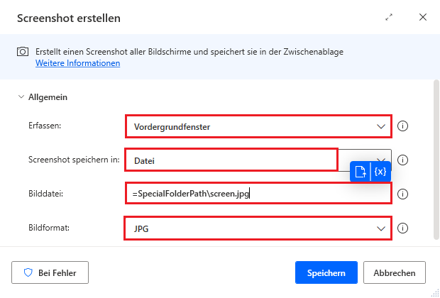Click the file picker icon above Bilddatei
440x298 pixels.
coord(361,172)
